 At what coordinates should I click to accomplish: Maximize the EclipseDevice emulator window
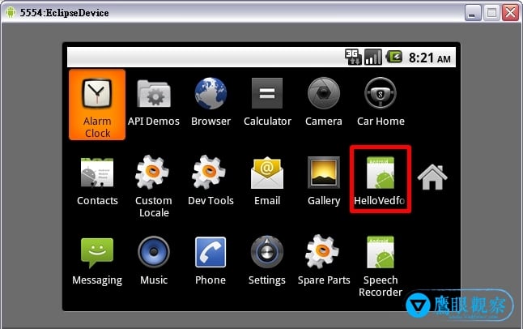pos(491,13)
